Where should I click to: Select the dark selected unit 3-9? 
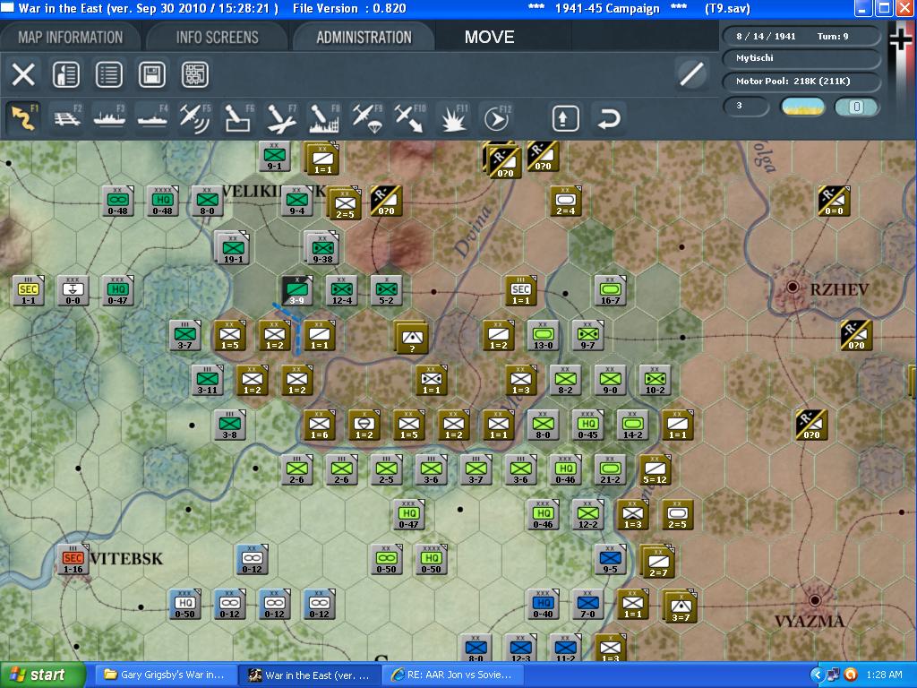tap(297, 291)
